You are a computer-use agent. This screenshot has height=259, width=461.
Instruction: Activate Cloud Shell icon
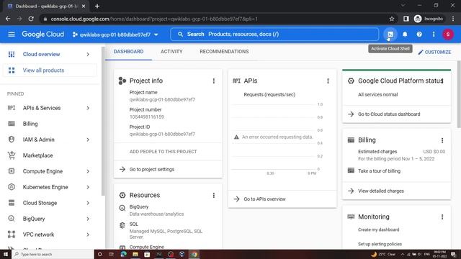390,35
